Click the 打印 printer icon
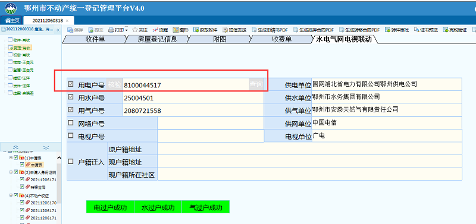 (111, 30)
